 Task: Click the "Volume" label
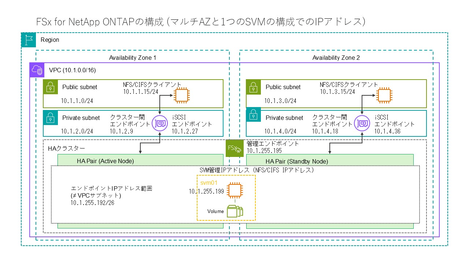tap(215, 211)
